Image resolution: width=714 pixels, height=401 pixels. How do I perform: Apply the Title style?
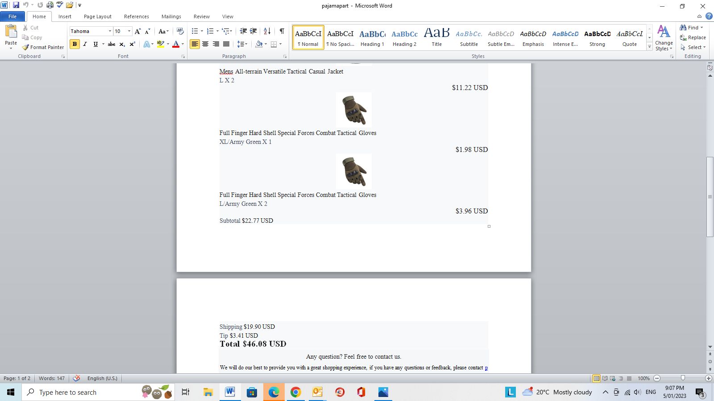point(436,38)
